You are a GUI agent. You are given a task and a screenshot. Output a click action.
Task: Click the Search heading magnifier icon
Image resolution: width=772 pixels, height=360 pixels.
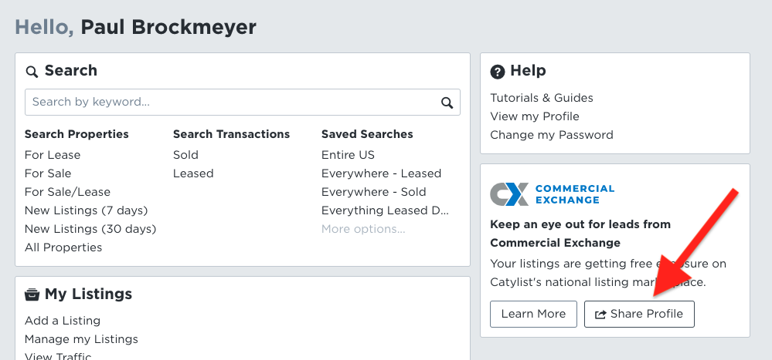(32, 72)
